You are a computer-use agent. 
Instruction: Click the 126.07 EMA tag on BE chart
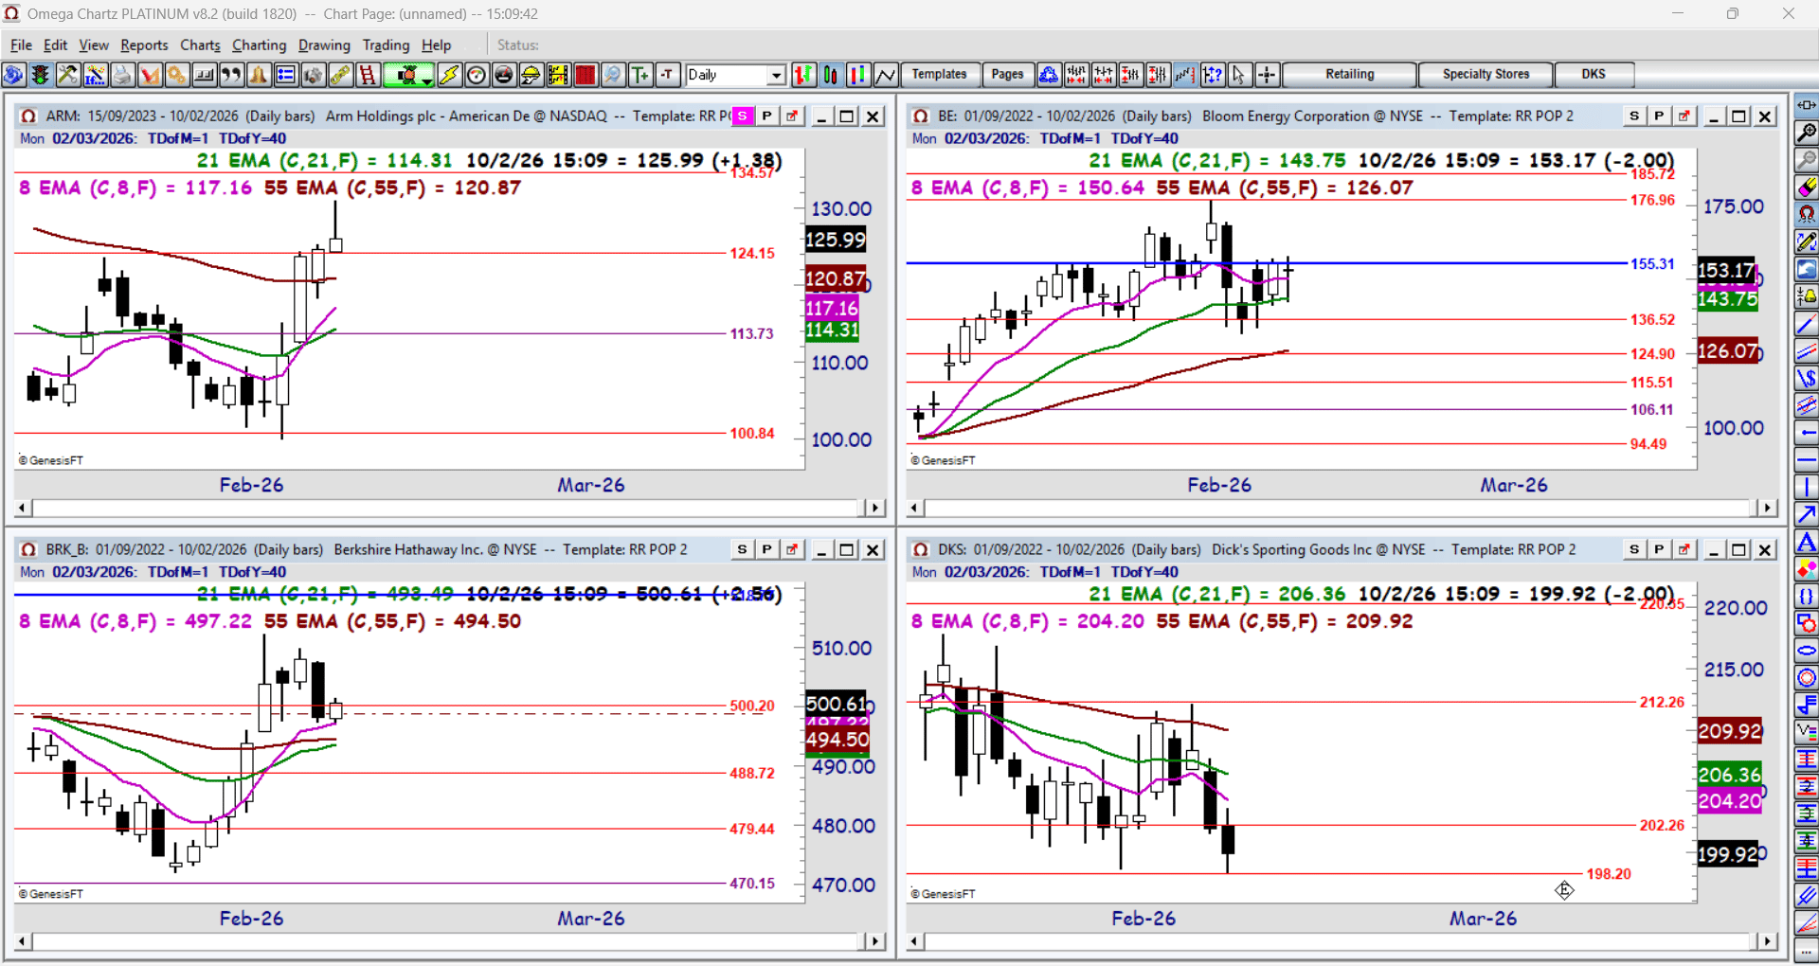pyautogui.click(x=1728, y=351)
